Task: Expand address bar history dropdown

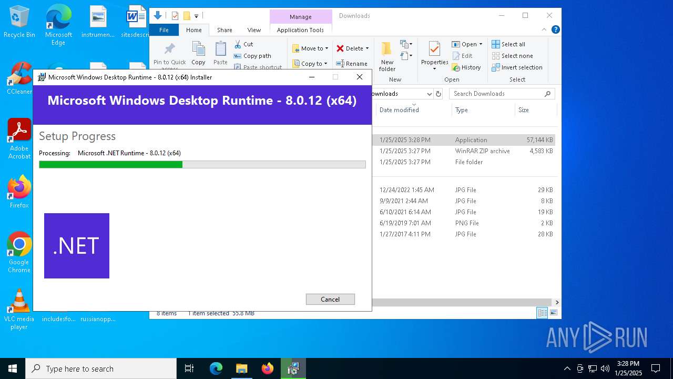Action: 429,94
